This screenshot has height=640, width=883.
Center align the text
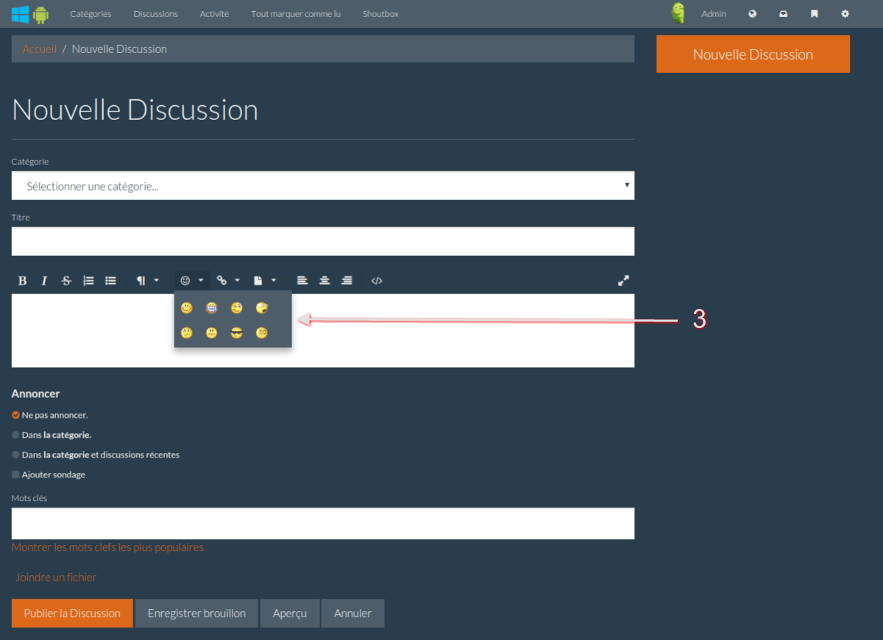[x=325, y=280]
